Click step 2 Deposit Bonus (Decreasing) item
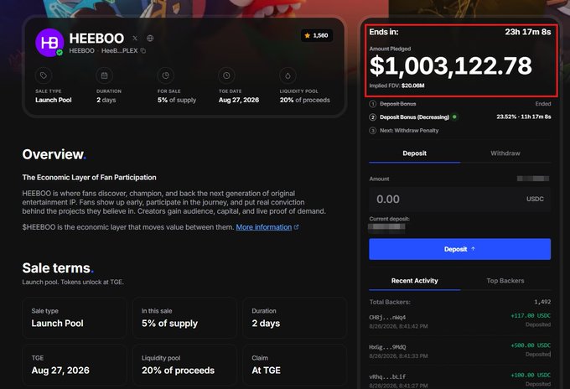The width and height of the screenshot is (570, 389). point(460,117)
